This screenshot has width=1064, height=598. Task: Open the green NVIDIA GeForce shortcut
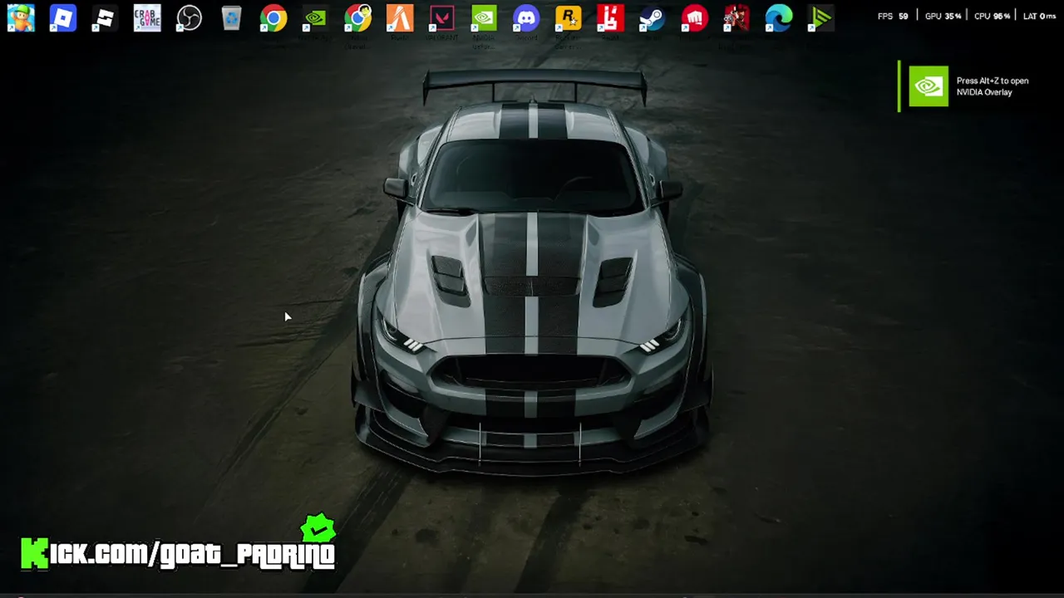(484, 17)
